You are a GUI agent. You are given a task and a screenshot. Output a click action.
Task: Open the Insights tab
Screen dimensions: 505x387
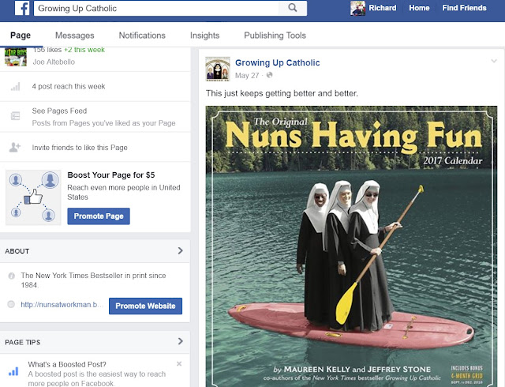point(205,36)
